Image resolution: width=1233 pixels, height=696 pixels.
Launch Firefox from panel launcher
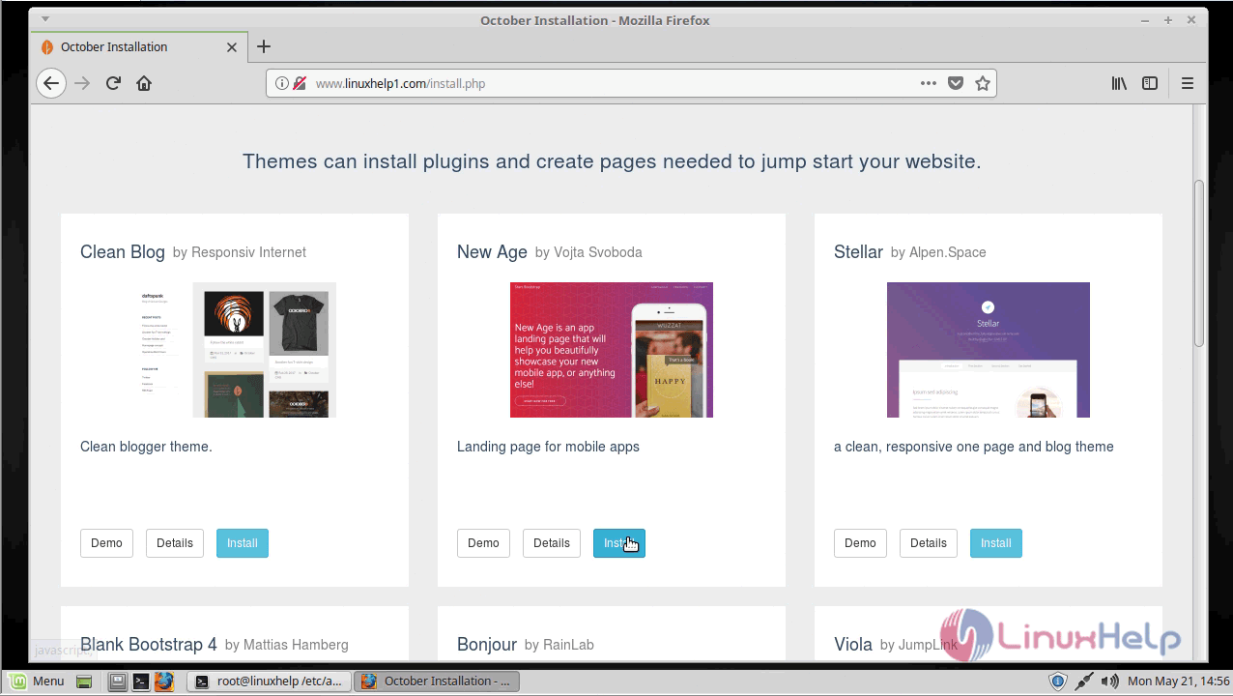pyautogui.click(x=163, y=681)
